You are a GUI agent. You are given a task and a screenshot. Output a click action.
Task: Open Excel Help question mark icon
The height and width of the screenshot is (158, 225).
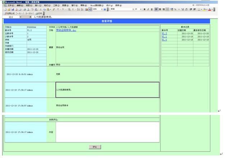[105, 9]
